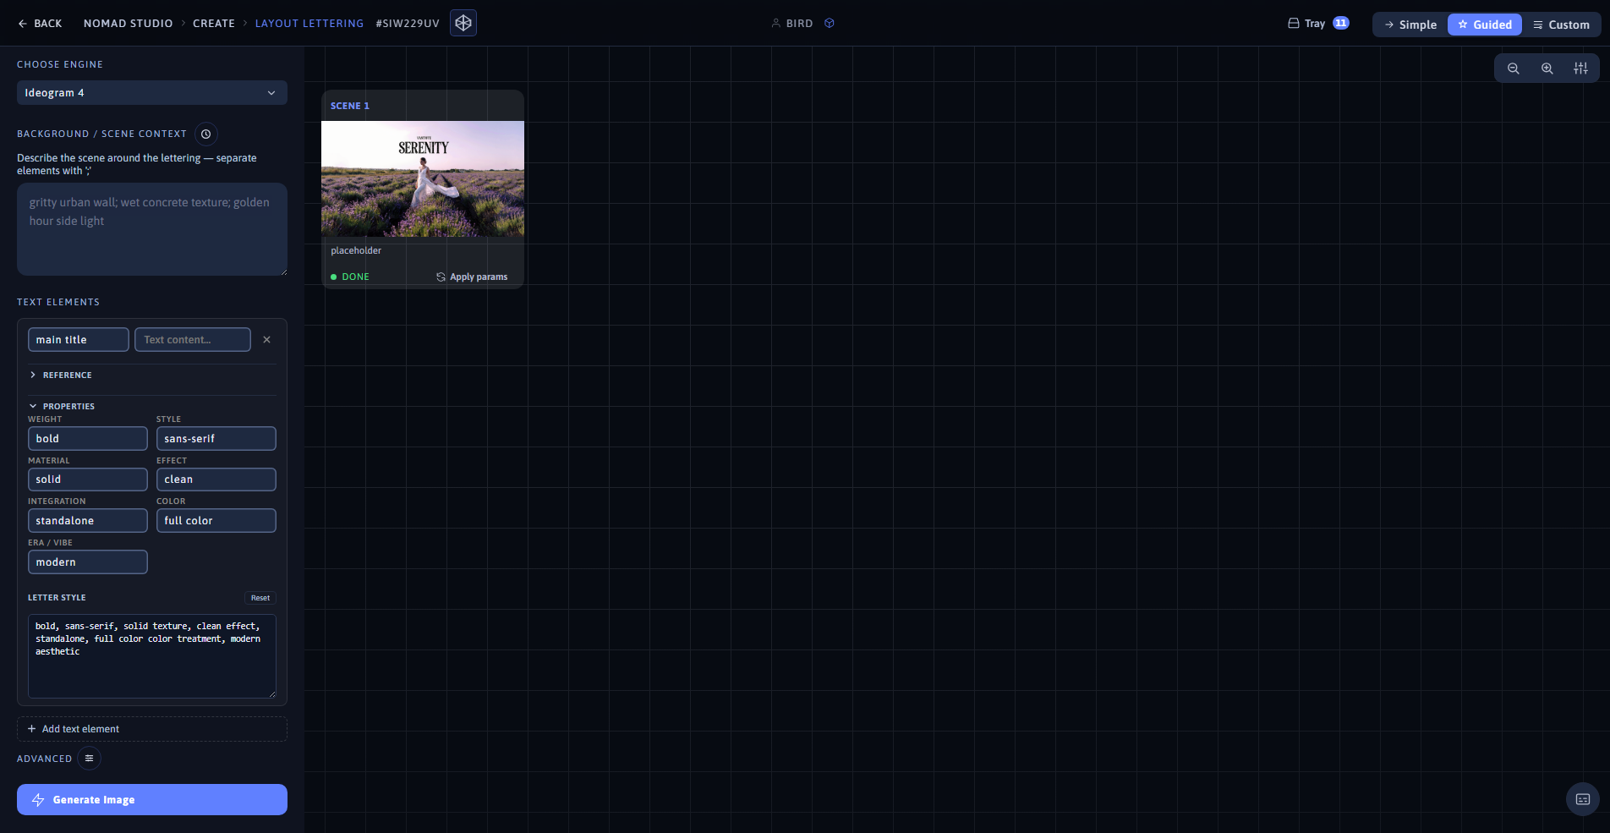This screenshot has height=833, width=1610.
Task: Click the placeholder caption under the scene
Action: [356, 251]
